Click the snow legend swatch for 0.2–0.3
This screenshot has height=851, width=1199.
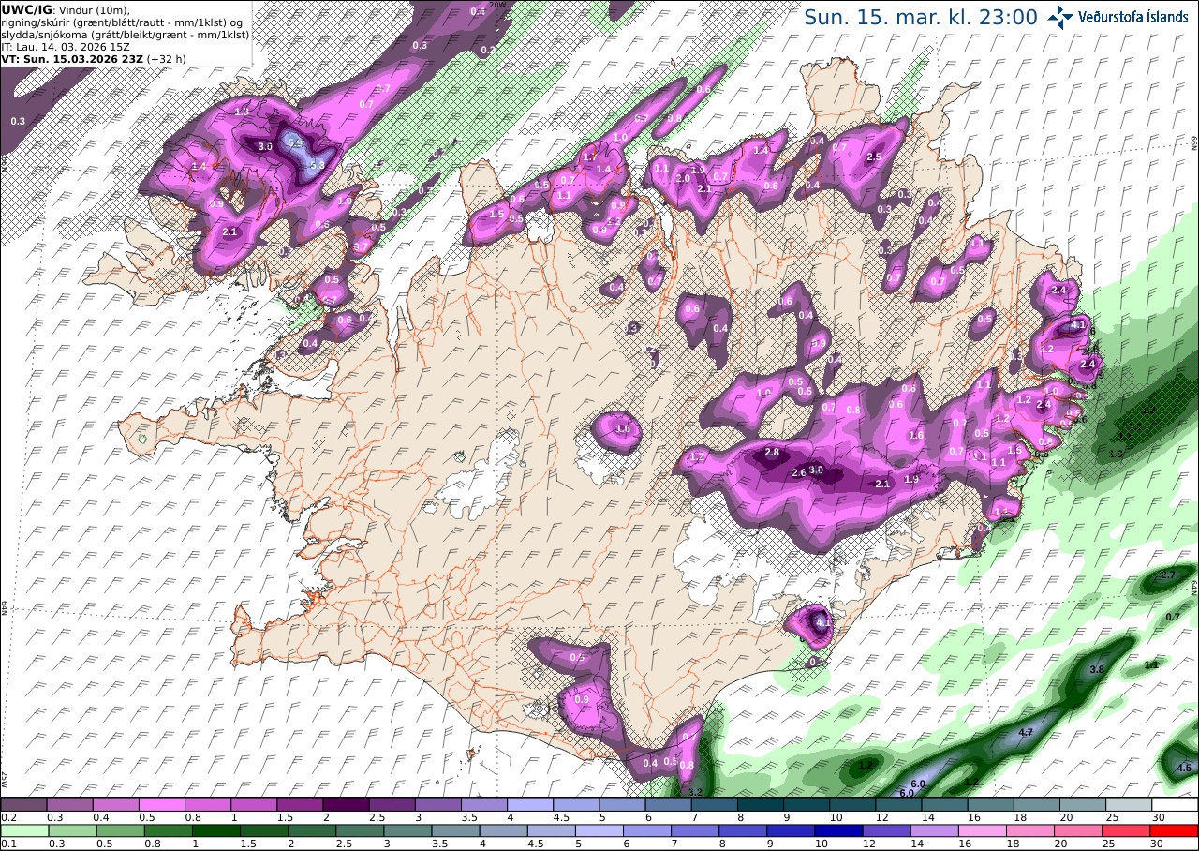(23, 804)
